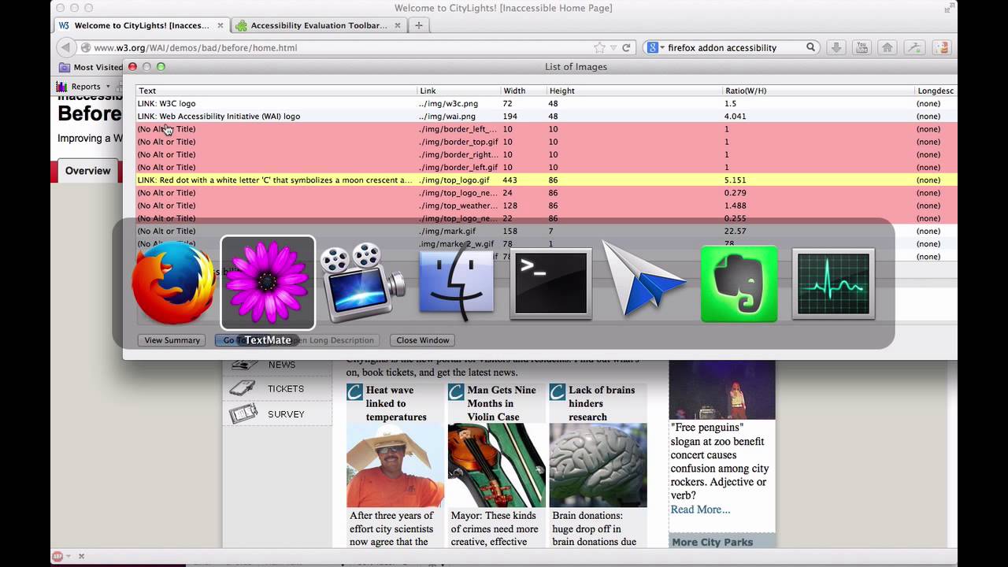This screenshot has height=567, width=1008.
Task: Click the concert stage photo
Action: pos(722,390)
